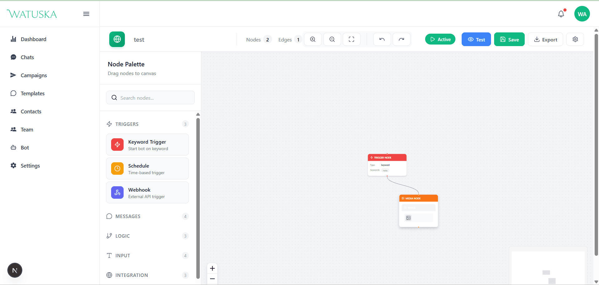Click the orange Schedule clock icon
Viewport: 599px width, 285px height.
117,169
